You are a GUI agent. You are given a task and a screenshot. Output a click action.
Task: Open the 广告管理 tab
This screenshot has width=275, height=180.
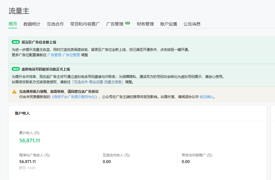[x=115, y=24]
